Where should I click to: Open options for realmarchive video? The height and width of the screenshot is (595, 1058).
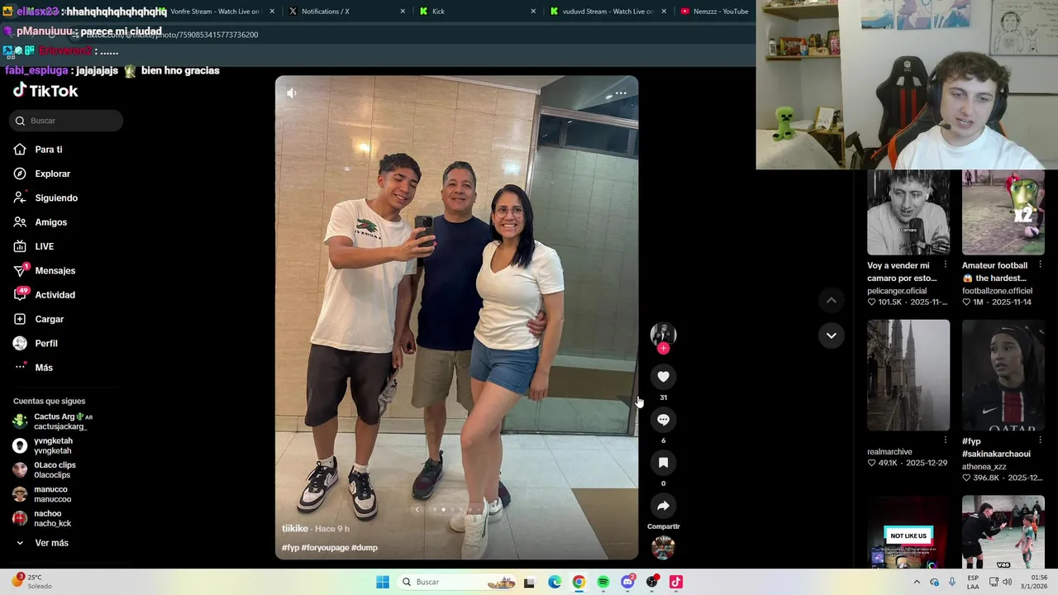946,440
